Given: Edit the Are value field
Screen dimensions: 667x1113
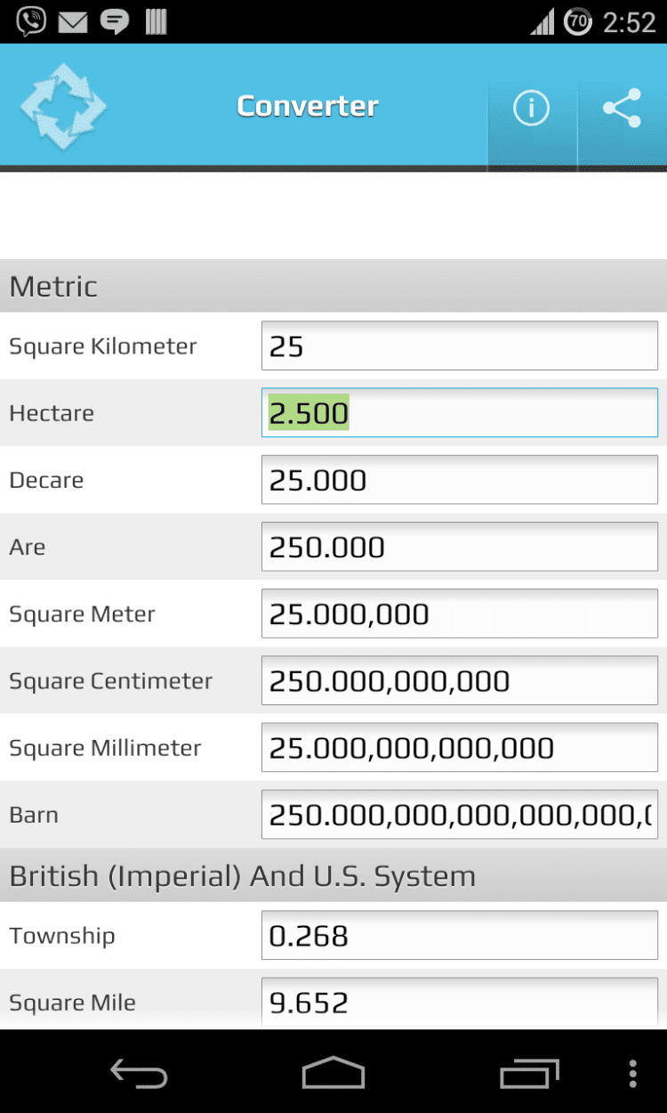Looking at the screenshot, I should [459, 547].
